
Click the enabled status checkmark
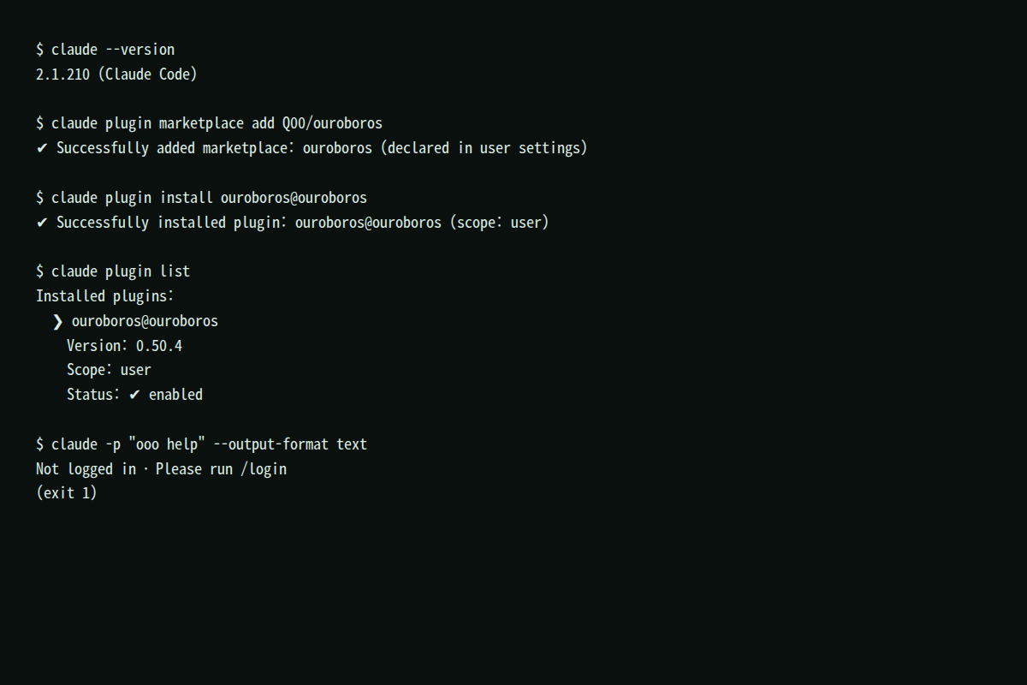pos(134,395)
